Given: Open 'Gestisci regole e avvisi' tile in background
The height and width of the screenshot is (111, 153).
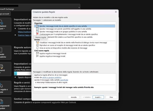Looking at the screenshot, I should point(6,88).
